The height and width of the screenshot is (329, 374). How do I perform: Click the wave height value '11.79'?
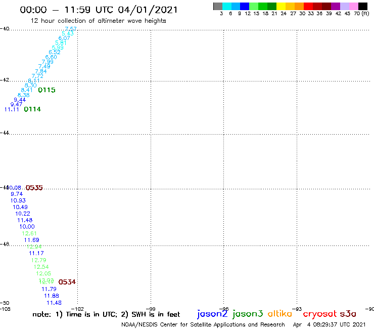[49, 290]
